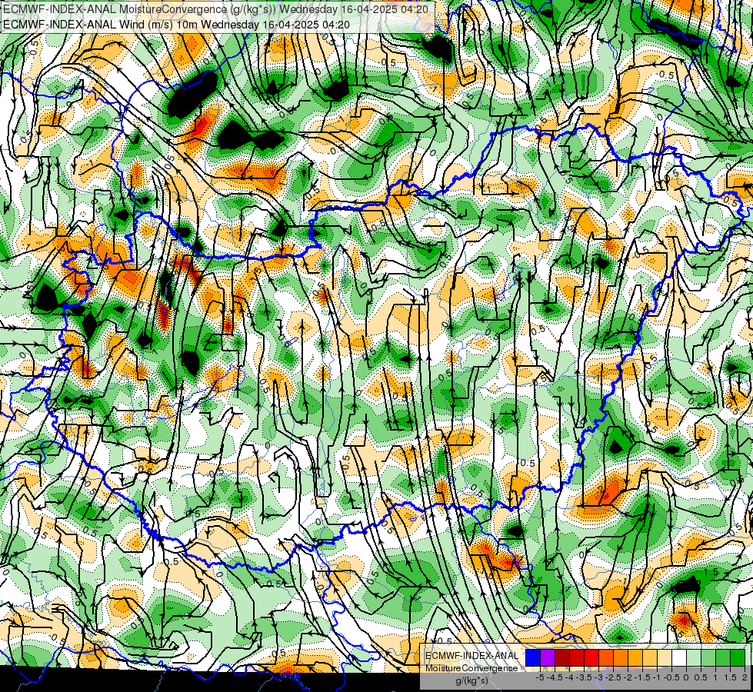Select the legend swatch between -4 and -3.5
Screen dimensions: 753x692
(577, 658)
